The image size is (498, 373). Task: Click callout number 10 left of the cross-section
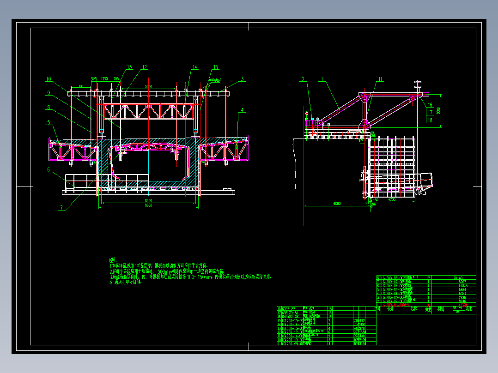tap(48, 79)
